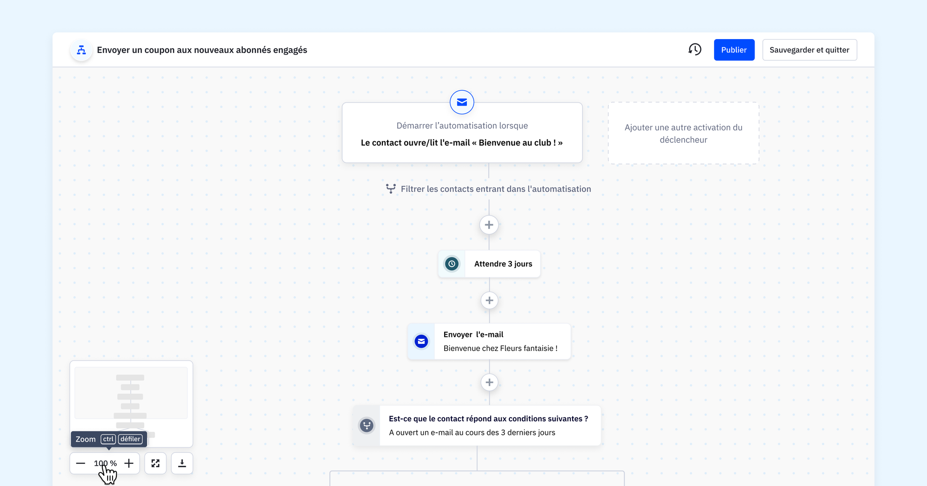This screenshot has width=927, height=486.
Task: Click the 100 % zoom level value
Action: coord(105,463)
